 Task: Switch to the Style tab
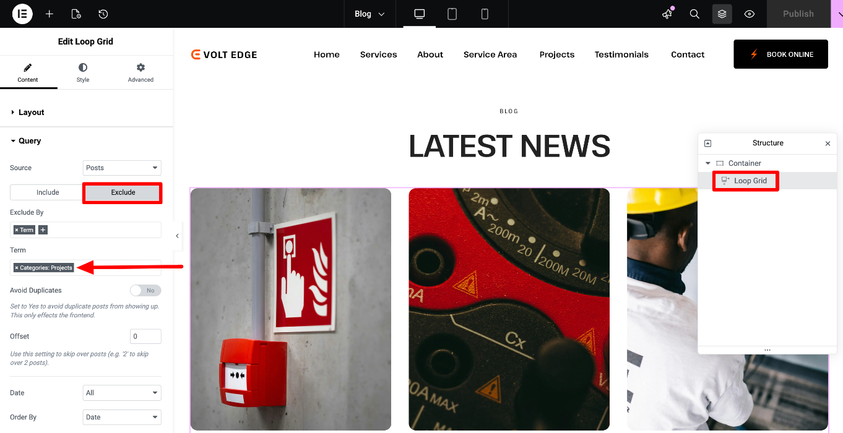click(83, 72)
